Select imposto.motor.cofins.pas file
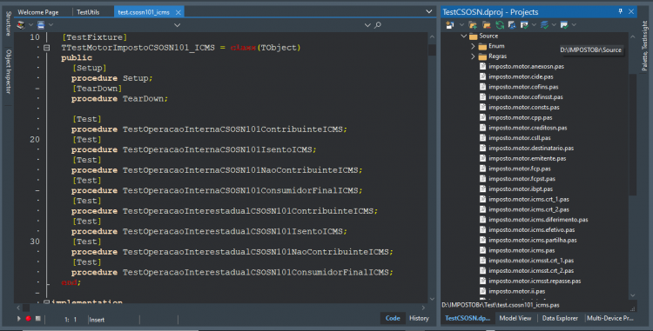Viewport: 653px width, 331px height. [x=523, y=87]
